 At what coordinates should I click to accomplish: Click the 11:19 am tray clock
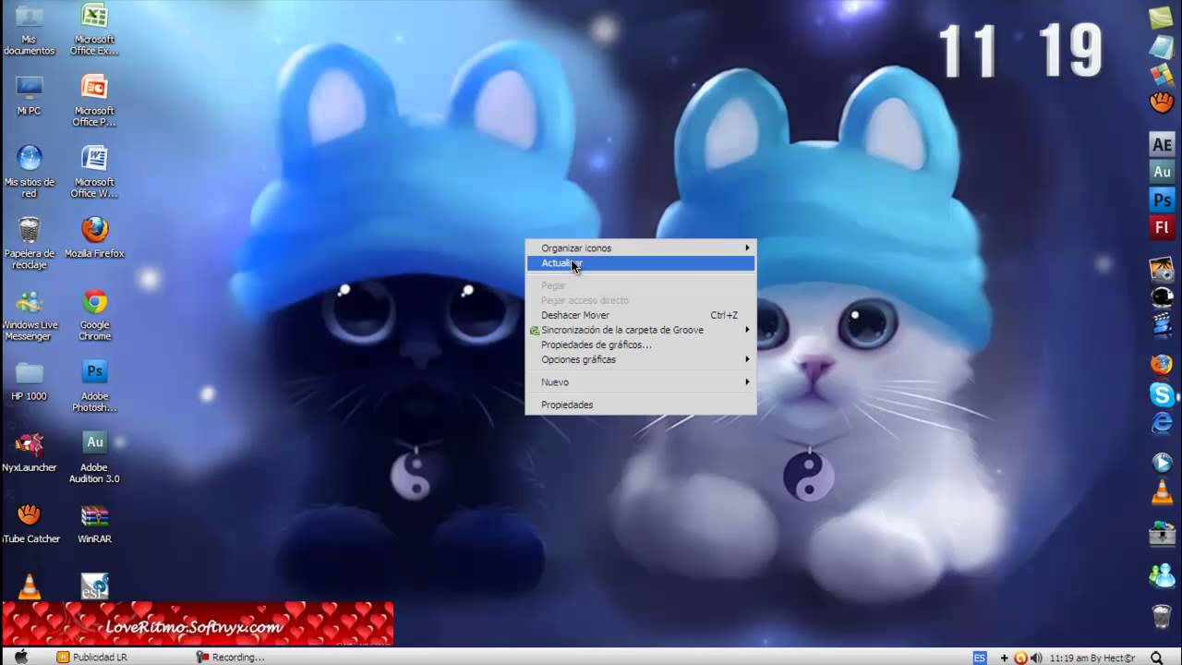(x=1092, y=658)
